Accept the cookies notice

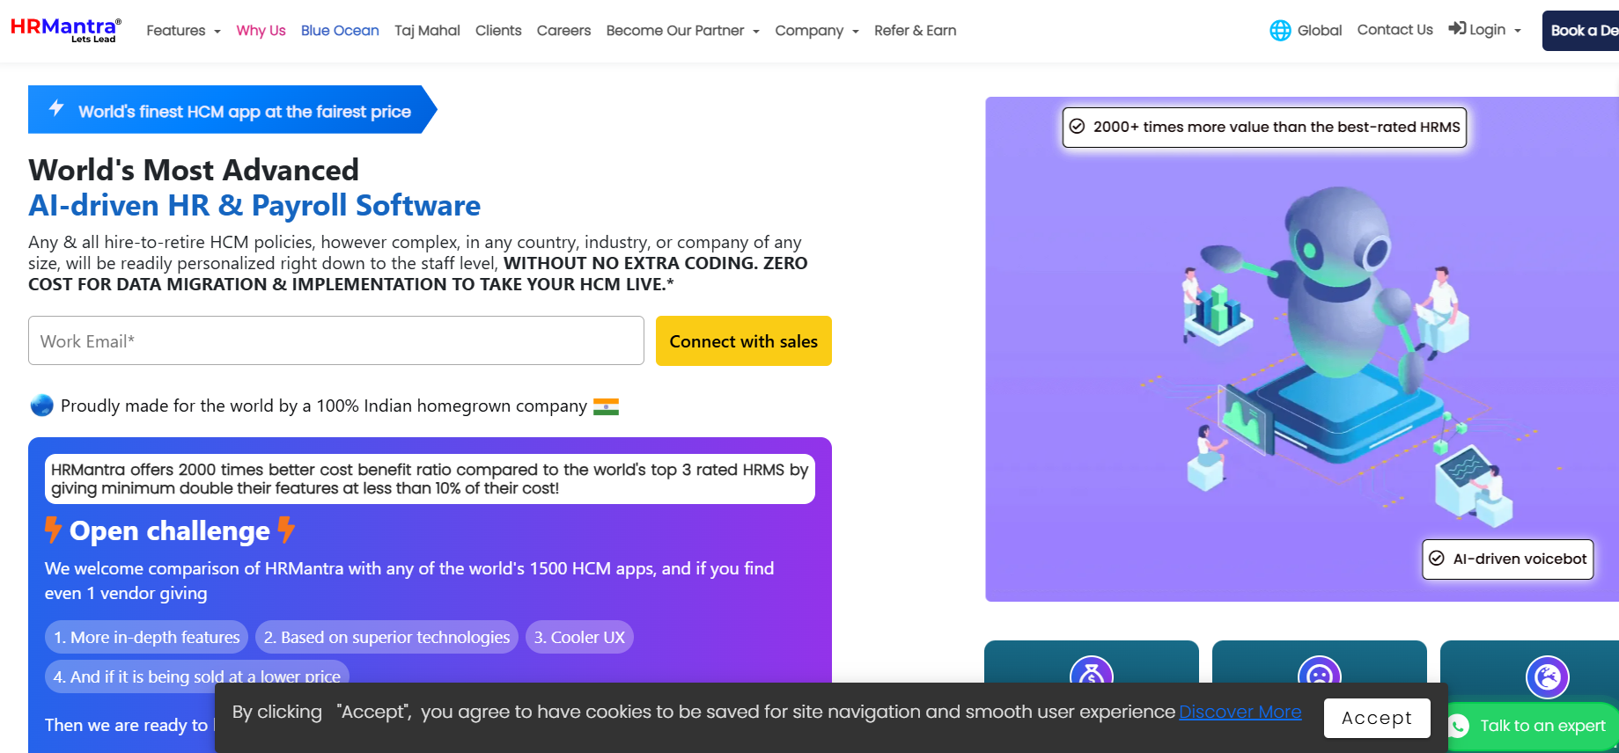click(1377, 718)
